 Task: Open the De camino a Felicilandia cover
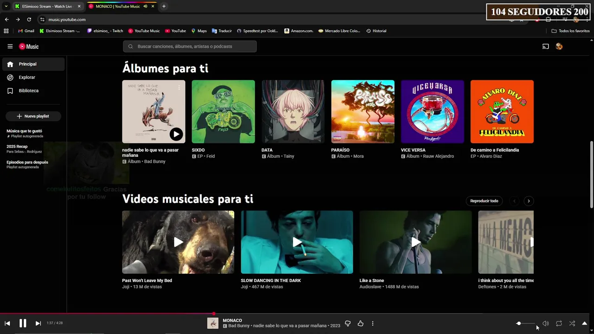[x=502, y=112]
